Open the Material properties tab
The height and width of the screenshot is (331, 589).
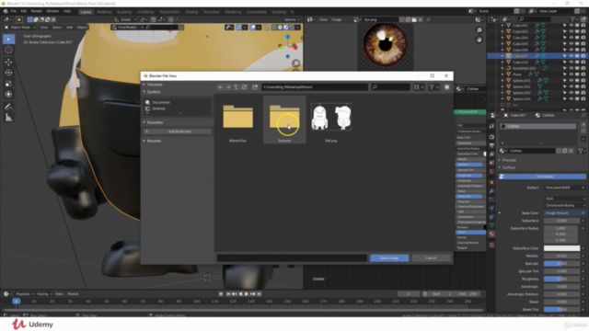click(x=491, y=234)
